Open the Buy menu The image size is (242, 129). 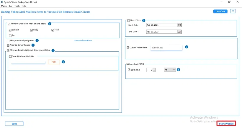pyautogui.click(x=10, y=6)
